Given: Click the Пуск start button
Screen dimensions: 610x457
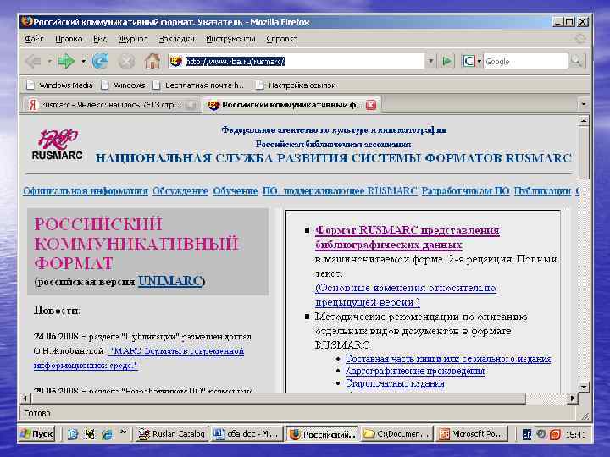Looking at the screenshot, I should coord(37,433).
